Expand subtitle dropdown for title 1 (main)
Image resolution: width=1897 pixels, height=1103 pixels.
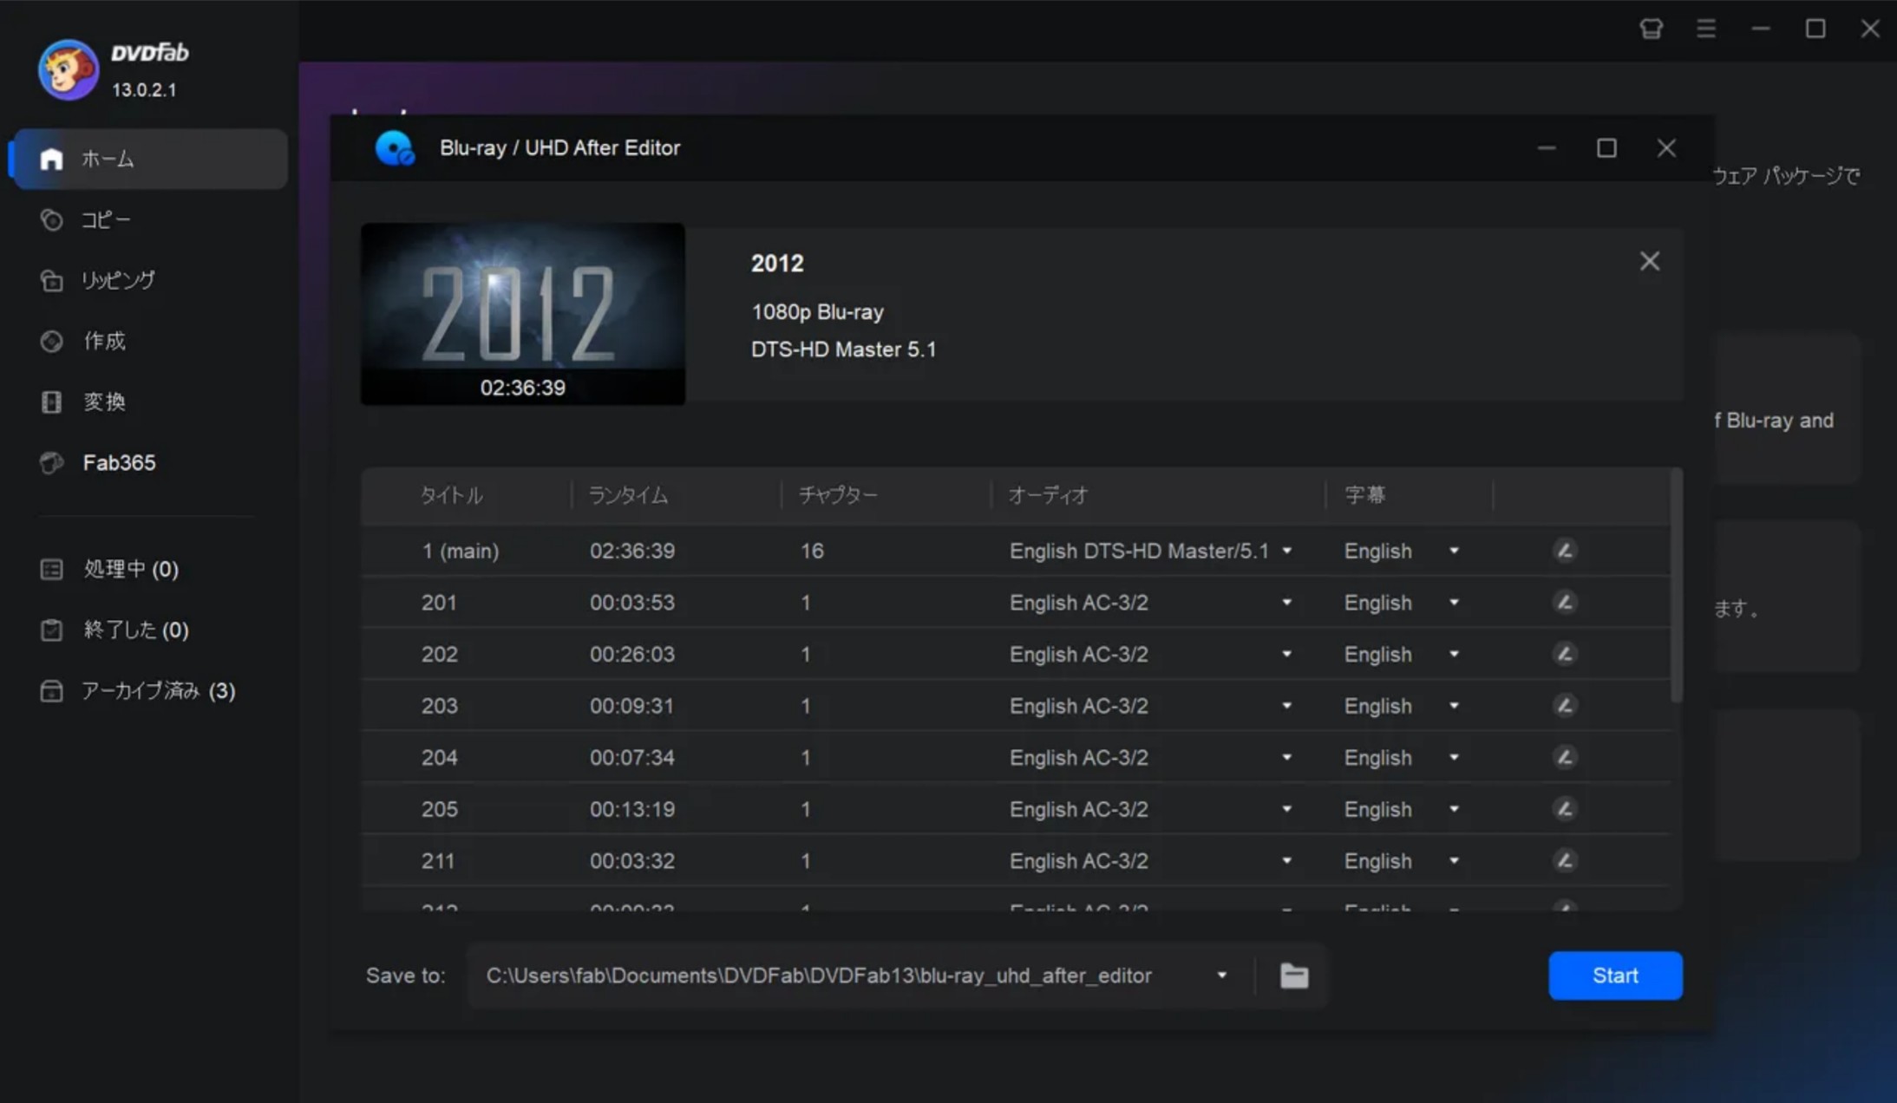point(1455,551)
